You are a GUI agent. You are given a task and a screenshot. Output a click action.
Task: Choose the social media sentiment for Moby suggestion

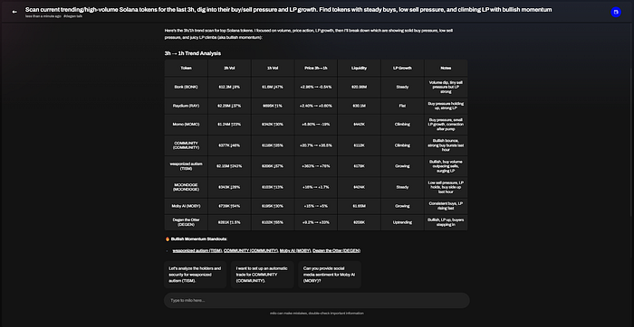pyautogui.click(x=330, y=275)
